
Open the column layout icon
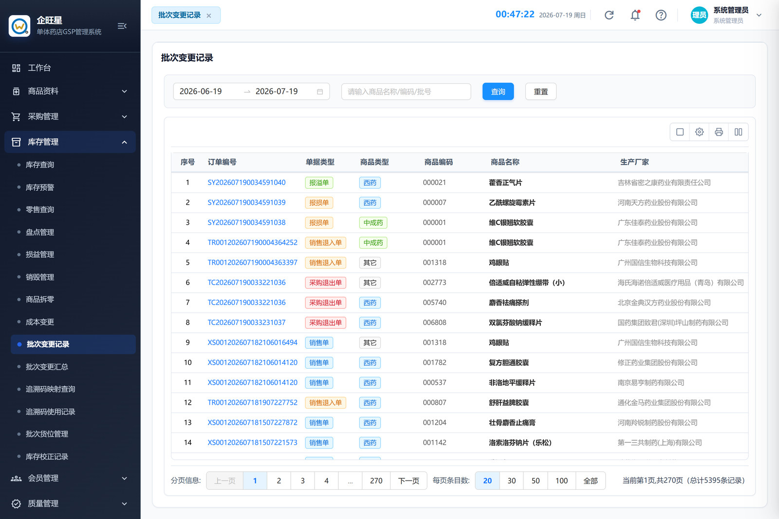[739, 132]
